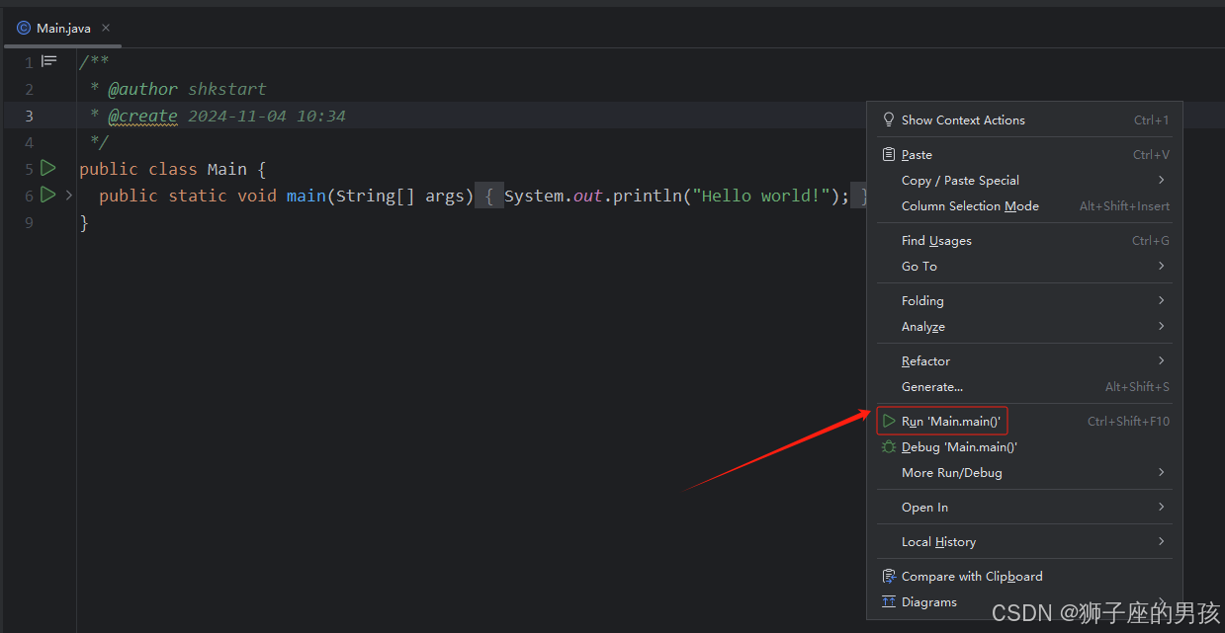Click the clipboard icon next to Paste

(889, 154)
